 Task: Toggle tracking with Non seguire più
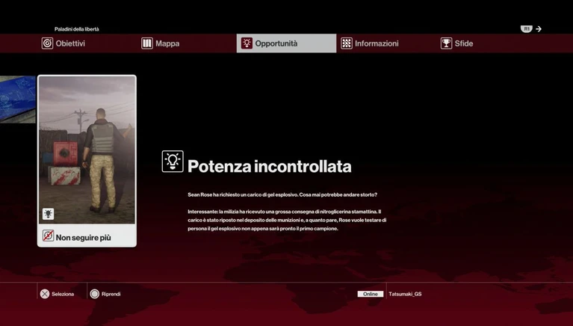tap(83, 237)
